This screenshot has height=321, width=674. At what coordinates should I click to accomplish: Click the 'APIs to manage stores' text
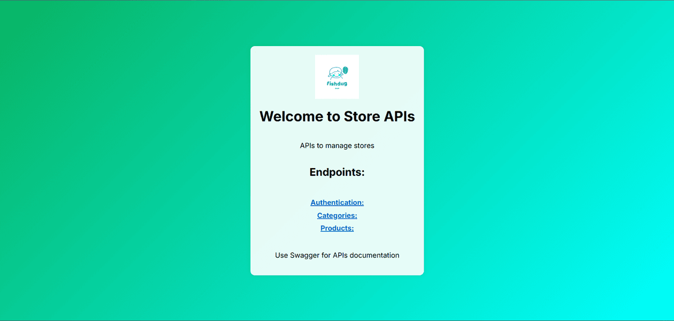pos(337,146)
